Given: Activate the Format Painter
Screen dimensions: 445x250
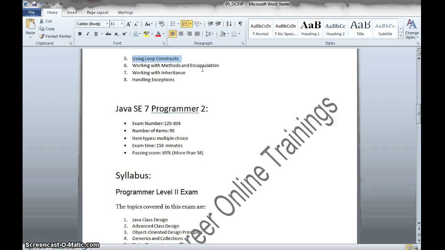Looking at the screenshot, I should [x=55, y=36].
